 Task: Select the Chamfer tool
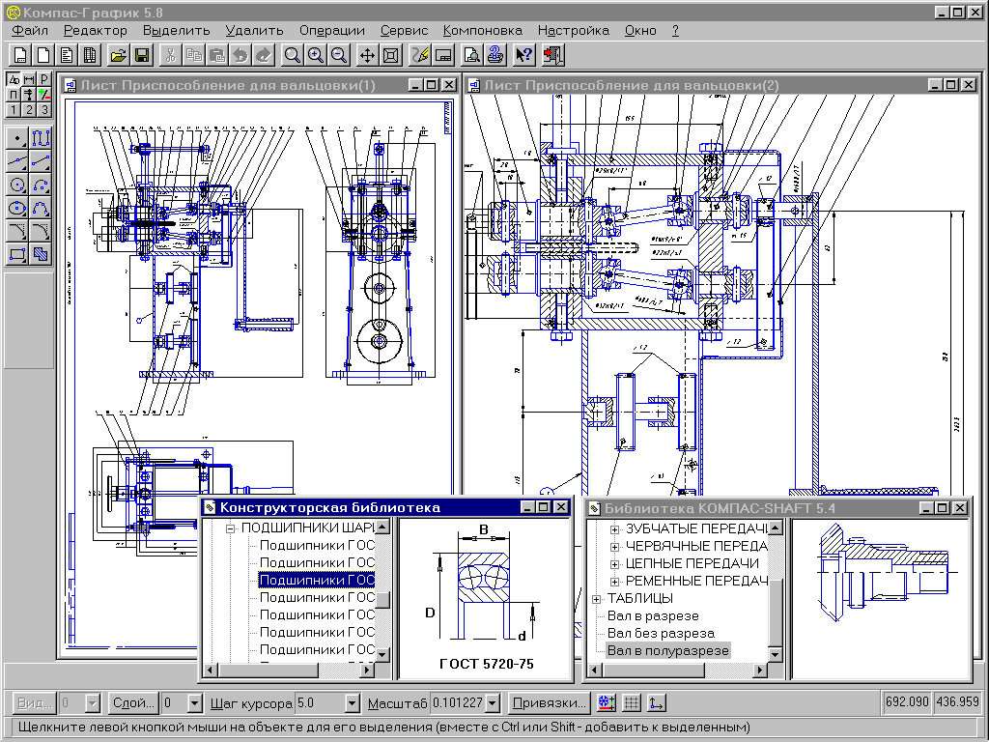pyautogui.click(x=17, y=231)
